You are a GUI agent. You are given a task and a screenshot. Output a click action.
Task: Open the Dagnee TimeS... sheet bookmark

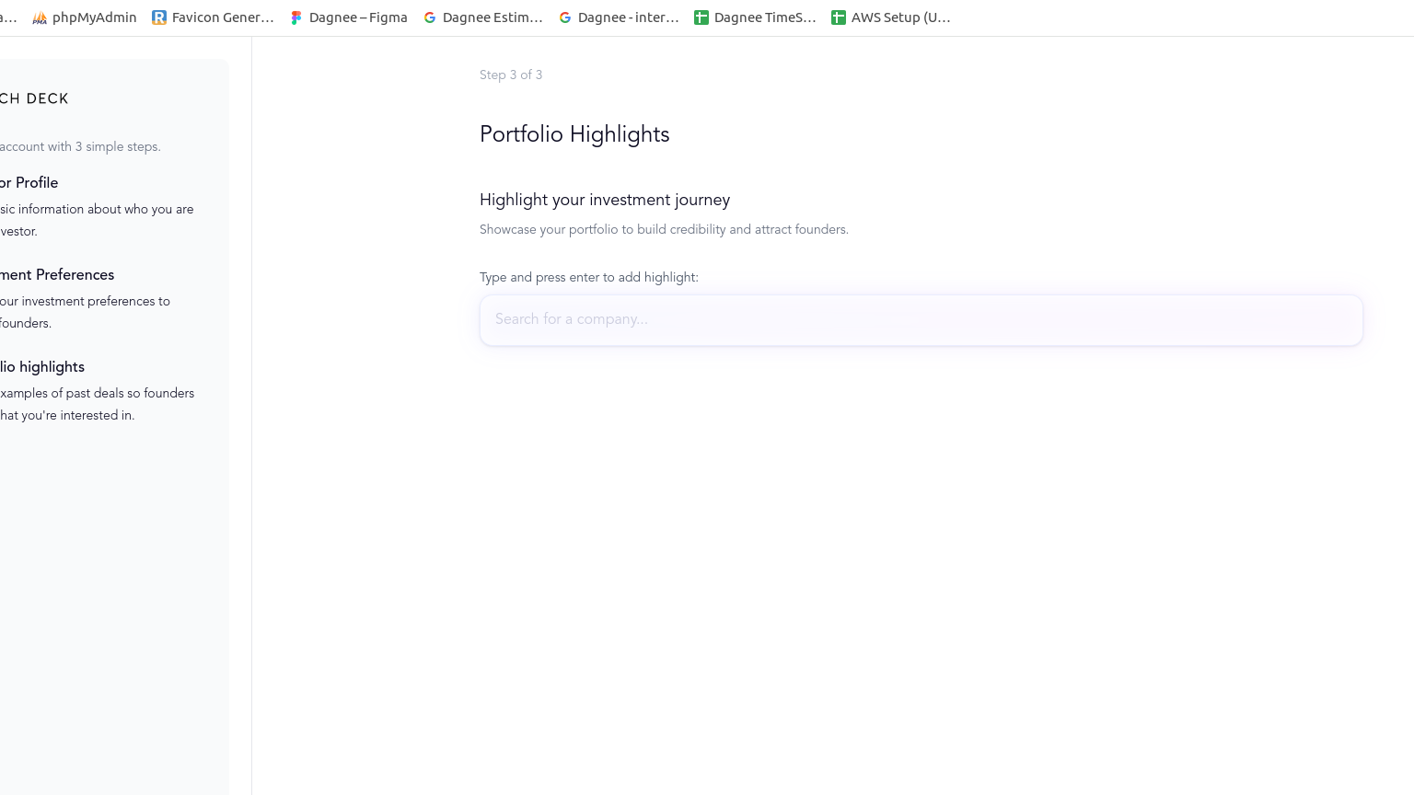tap(755, 17)
